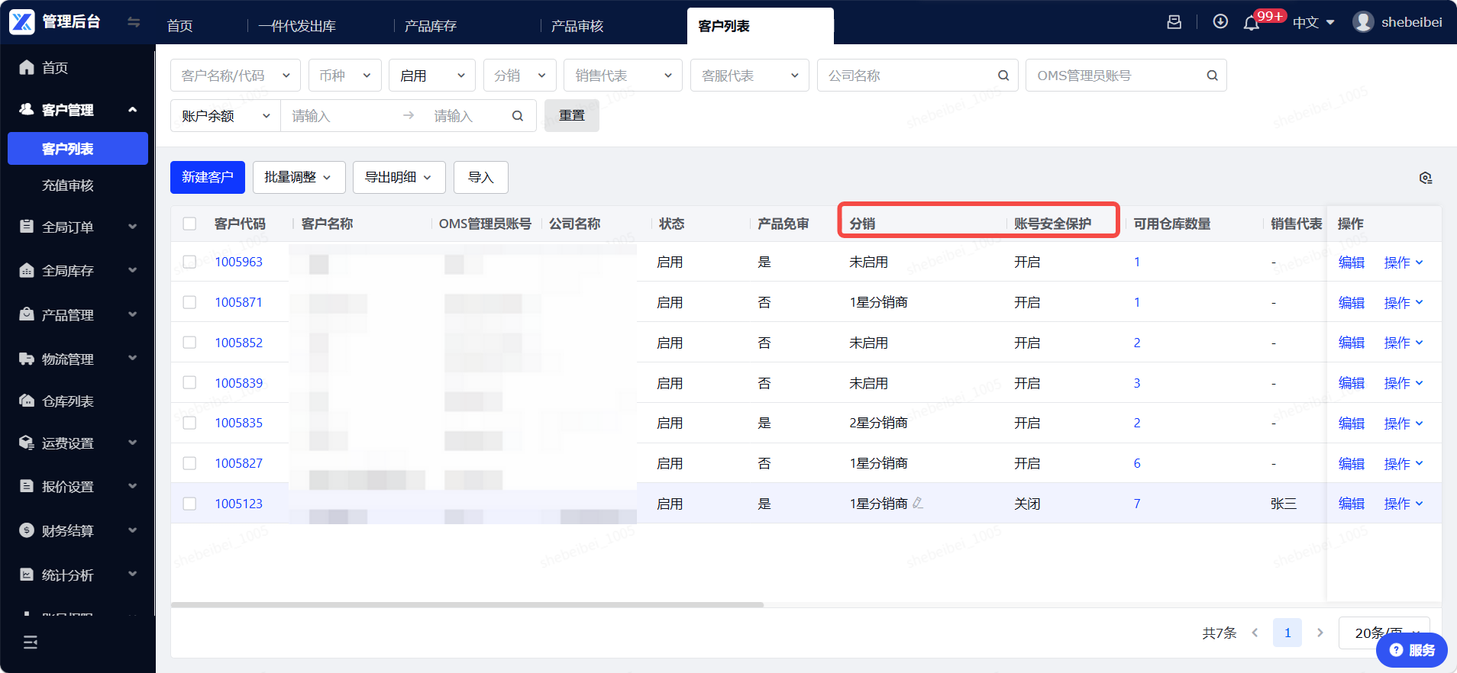
Task: Open the 启用 status dropdown
Action: tap(431, 76)
